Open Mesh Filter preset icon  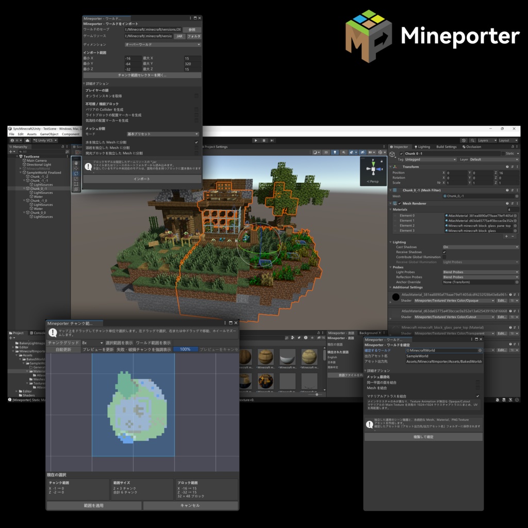[x=513, y=190]
